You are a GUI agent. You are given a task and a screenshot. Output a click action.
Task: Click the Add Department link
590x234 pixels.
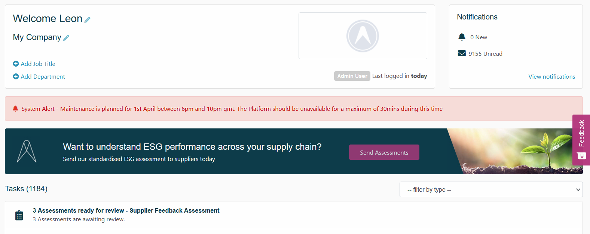(x=43, y=77)
